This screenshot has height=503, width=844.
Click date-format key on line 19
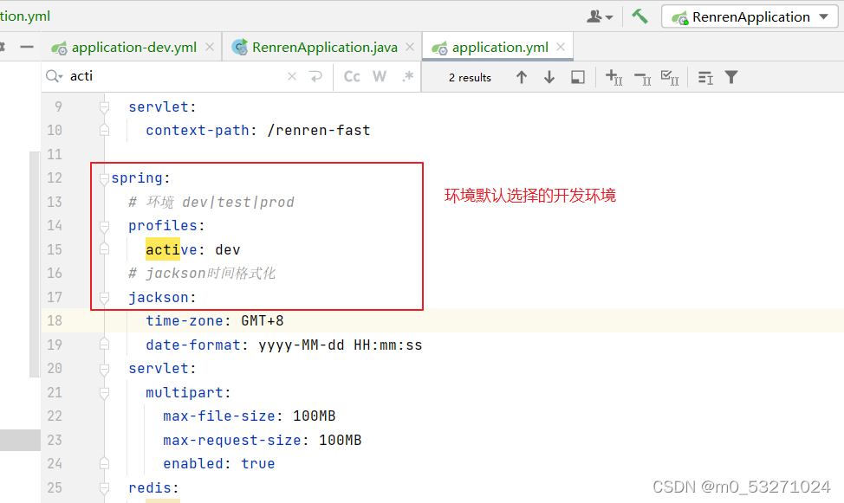pyautogui.click(x=193, y=345)
